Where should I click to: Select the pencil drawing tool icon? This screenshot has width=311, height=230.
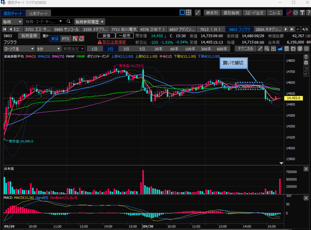tap(260, 49)
